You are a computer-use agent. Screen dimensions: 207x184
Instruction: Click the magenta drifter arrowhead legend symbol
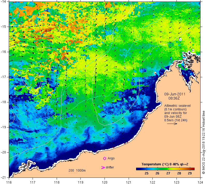click(x=103, y=167)
